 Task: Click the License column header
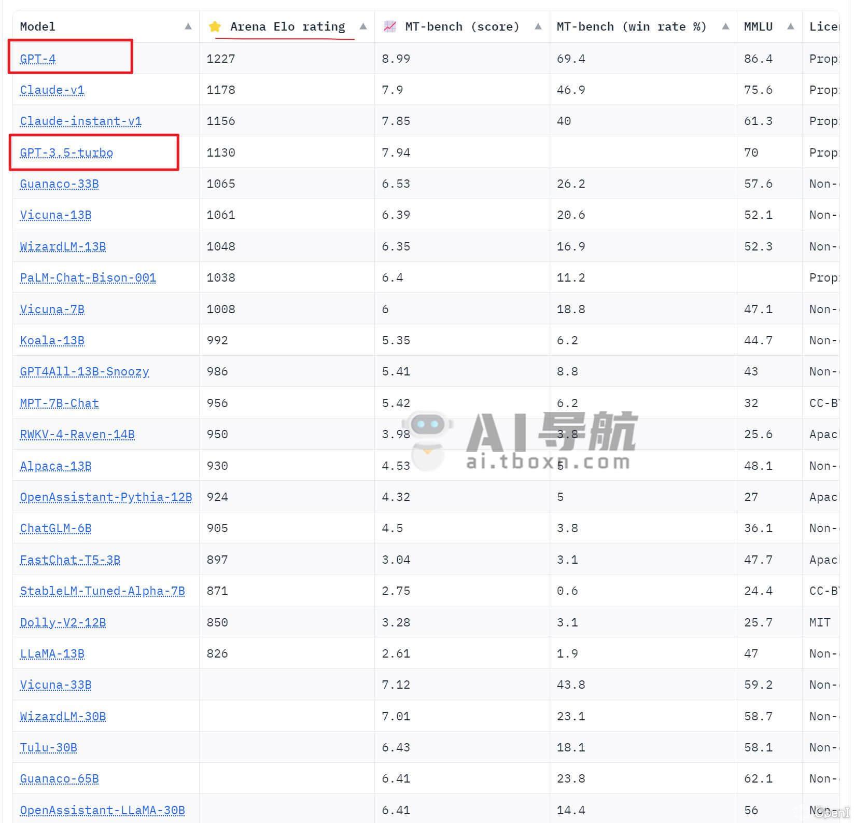coord(823,26)
